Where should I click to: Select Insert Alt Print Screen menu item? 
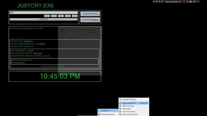pyautogui.click(x=134, y=114)
